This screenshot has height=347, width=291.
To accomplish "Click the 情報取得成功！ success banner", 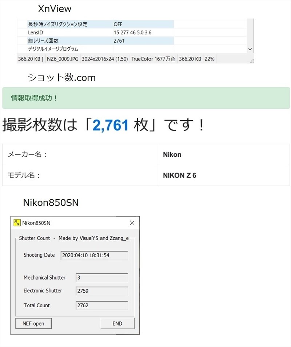I will click(146, 98).
